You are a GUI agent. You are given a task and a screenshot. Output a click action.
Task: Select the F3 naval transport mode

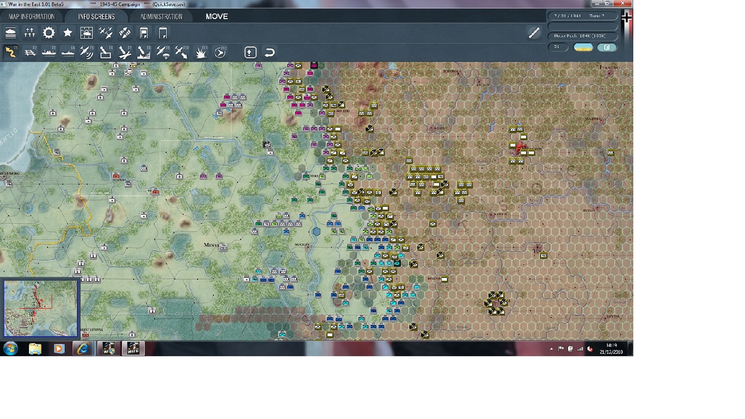point(49,52)
